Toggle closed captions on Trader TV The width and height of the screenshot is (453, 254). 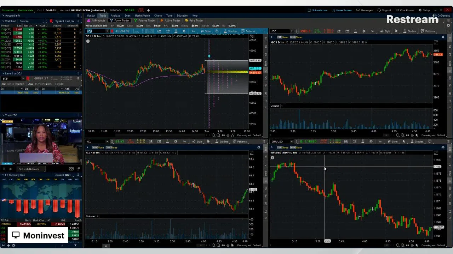(71, 169)
